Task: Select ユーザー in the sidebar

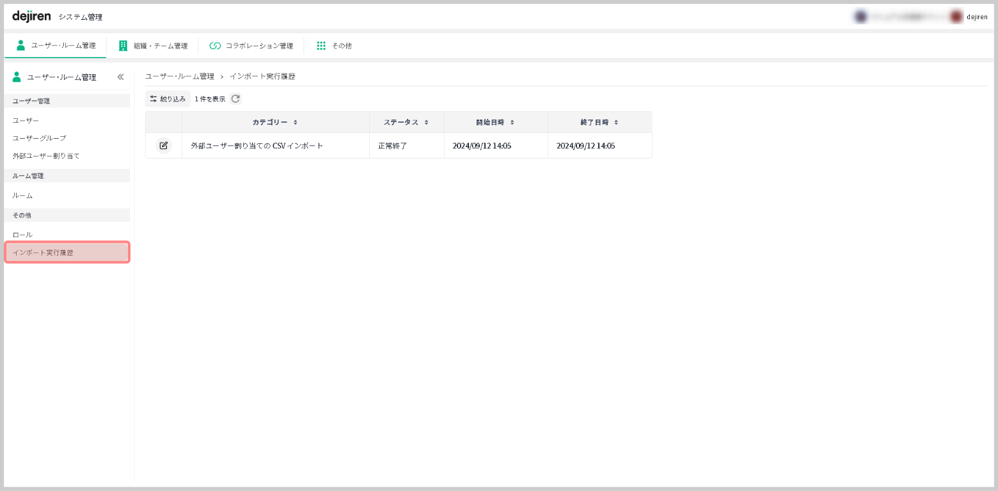Action: (x=26, y=120)
